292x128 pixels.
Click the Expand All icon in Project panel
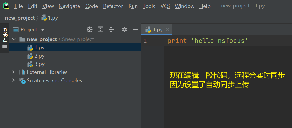[x=101, y=29]
